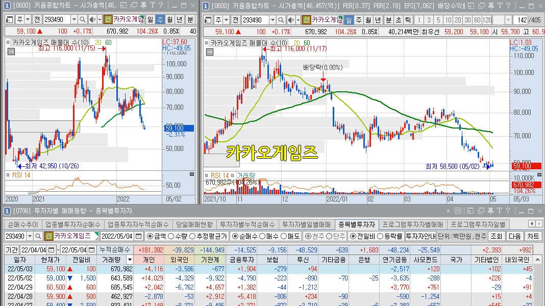Open font settings T icon in left chart

[152, 5]
